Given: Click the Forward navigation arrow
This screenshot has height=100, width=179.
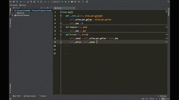Looking at the screenshot, I should point(48,2).
